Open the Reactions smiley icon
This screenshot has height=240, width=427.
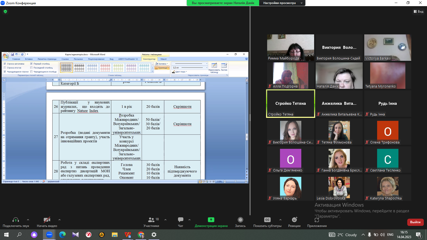pos(294,220)
